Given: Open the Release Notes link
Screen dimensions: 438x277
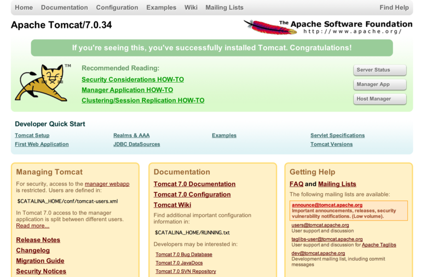Looking at the screenshot, I should tap(38, 240).
